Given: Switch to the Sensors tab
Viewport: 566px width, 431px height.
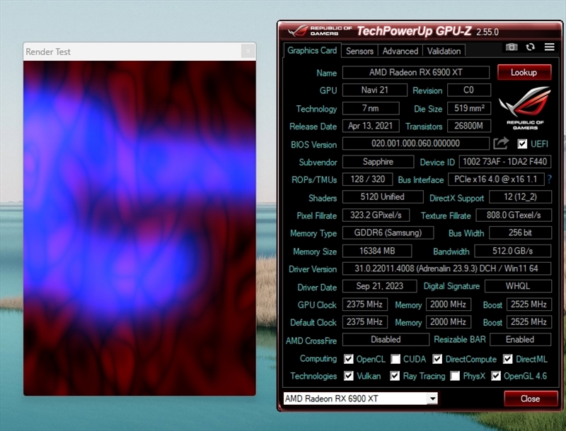Looking at the screenshot, I should 359,51.
